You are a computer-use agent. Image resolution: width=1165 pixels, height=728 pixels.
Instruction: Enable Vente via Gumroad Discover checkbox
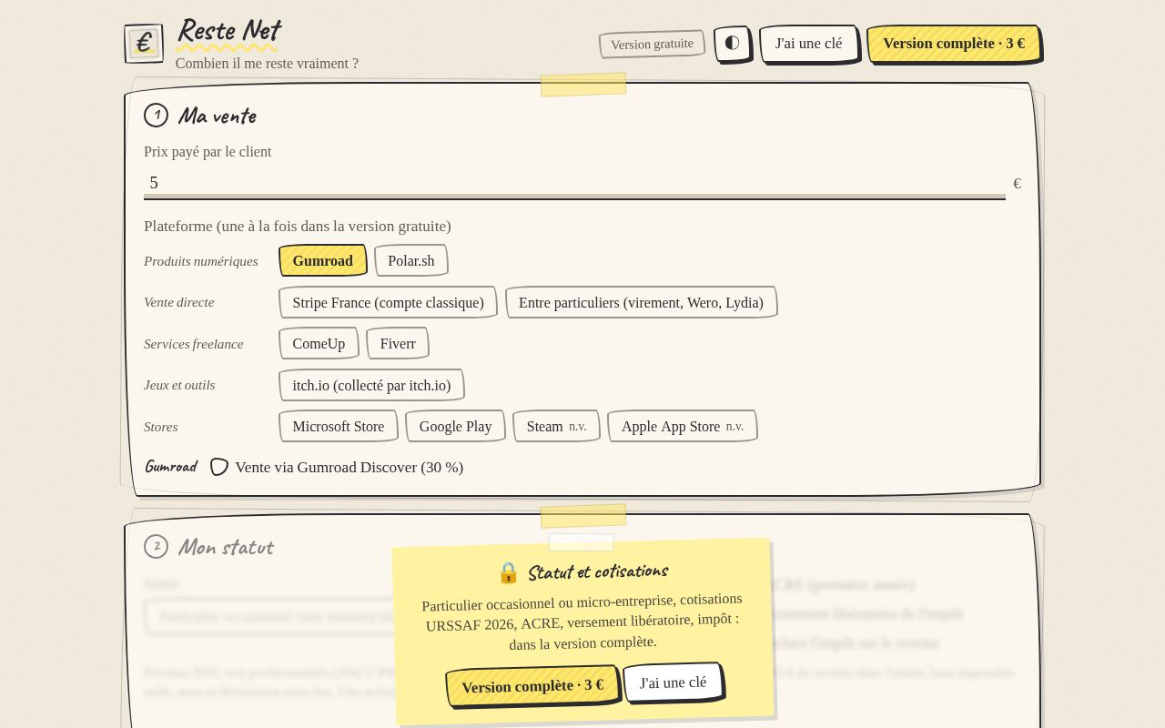pos(219,467)
